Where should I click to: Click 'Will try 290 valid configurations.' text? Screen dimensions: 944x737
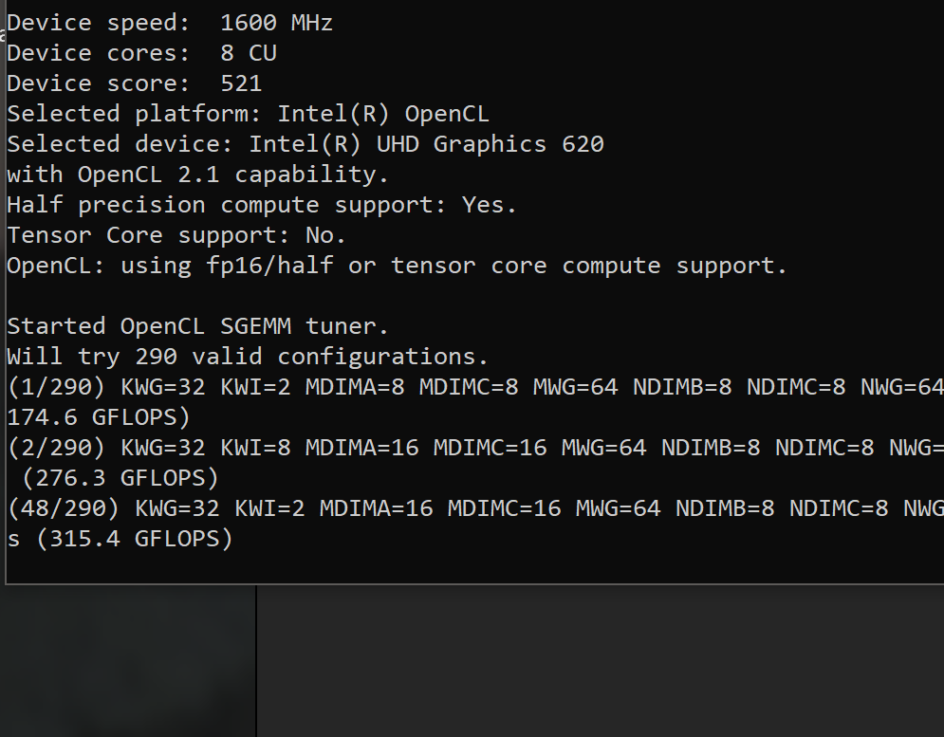(248, 357)
